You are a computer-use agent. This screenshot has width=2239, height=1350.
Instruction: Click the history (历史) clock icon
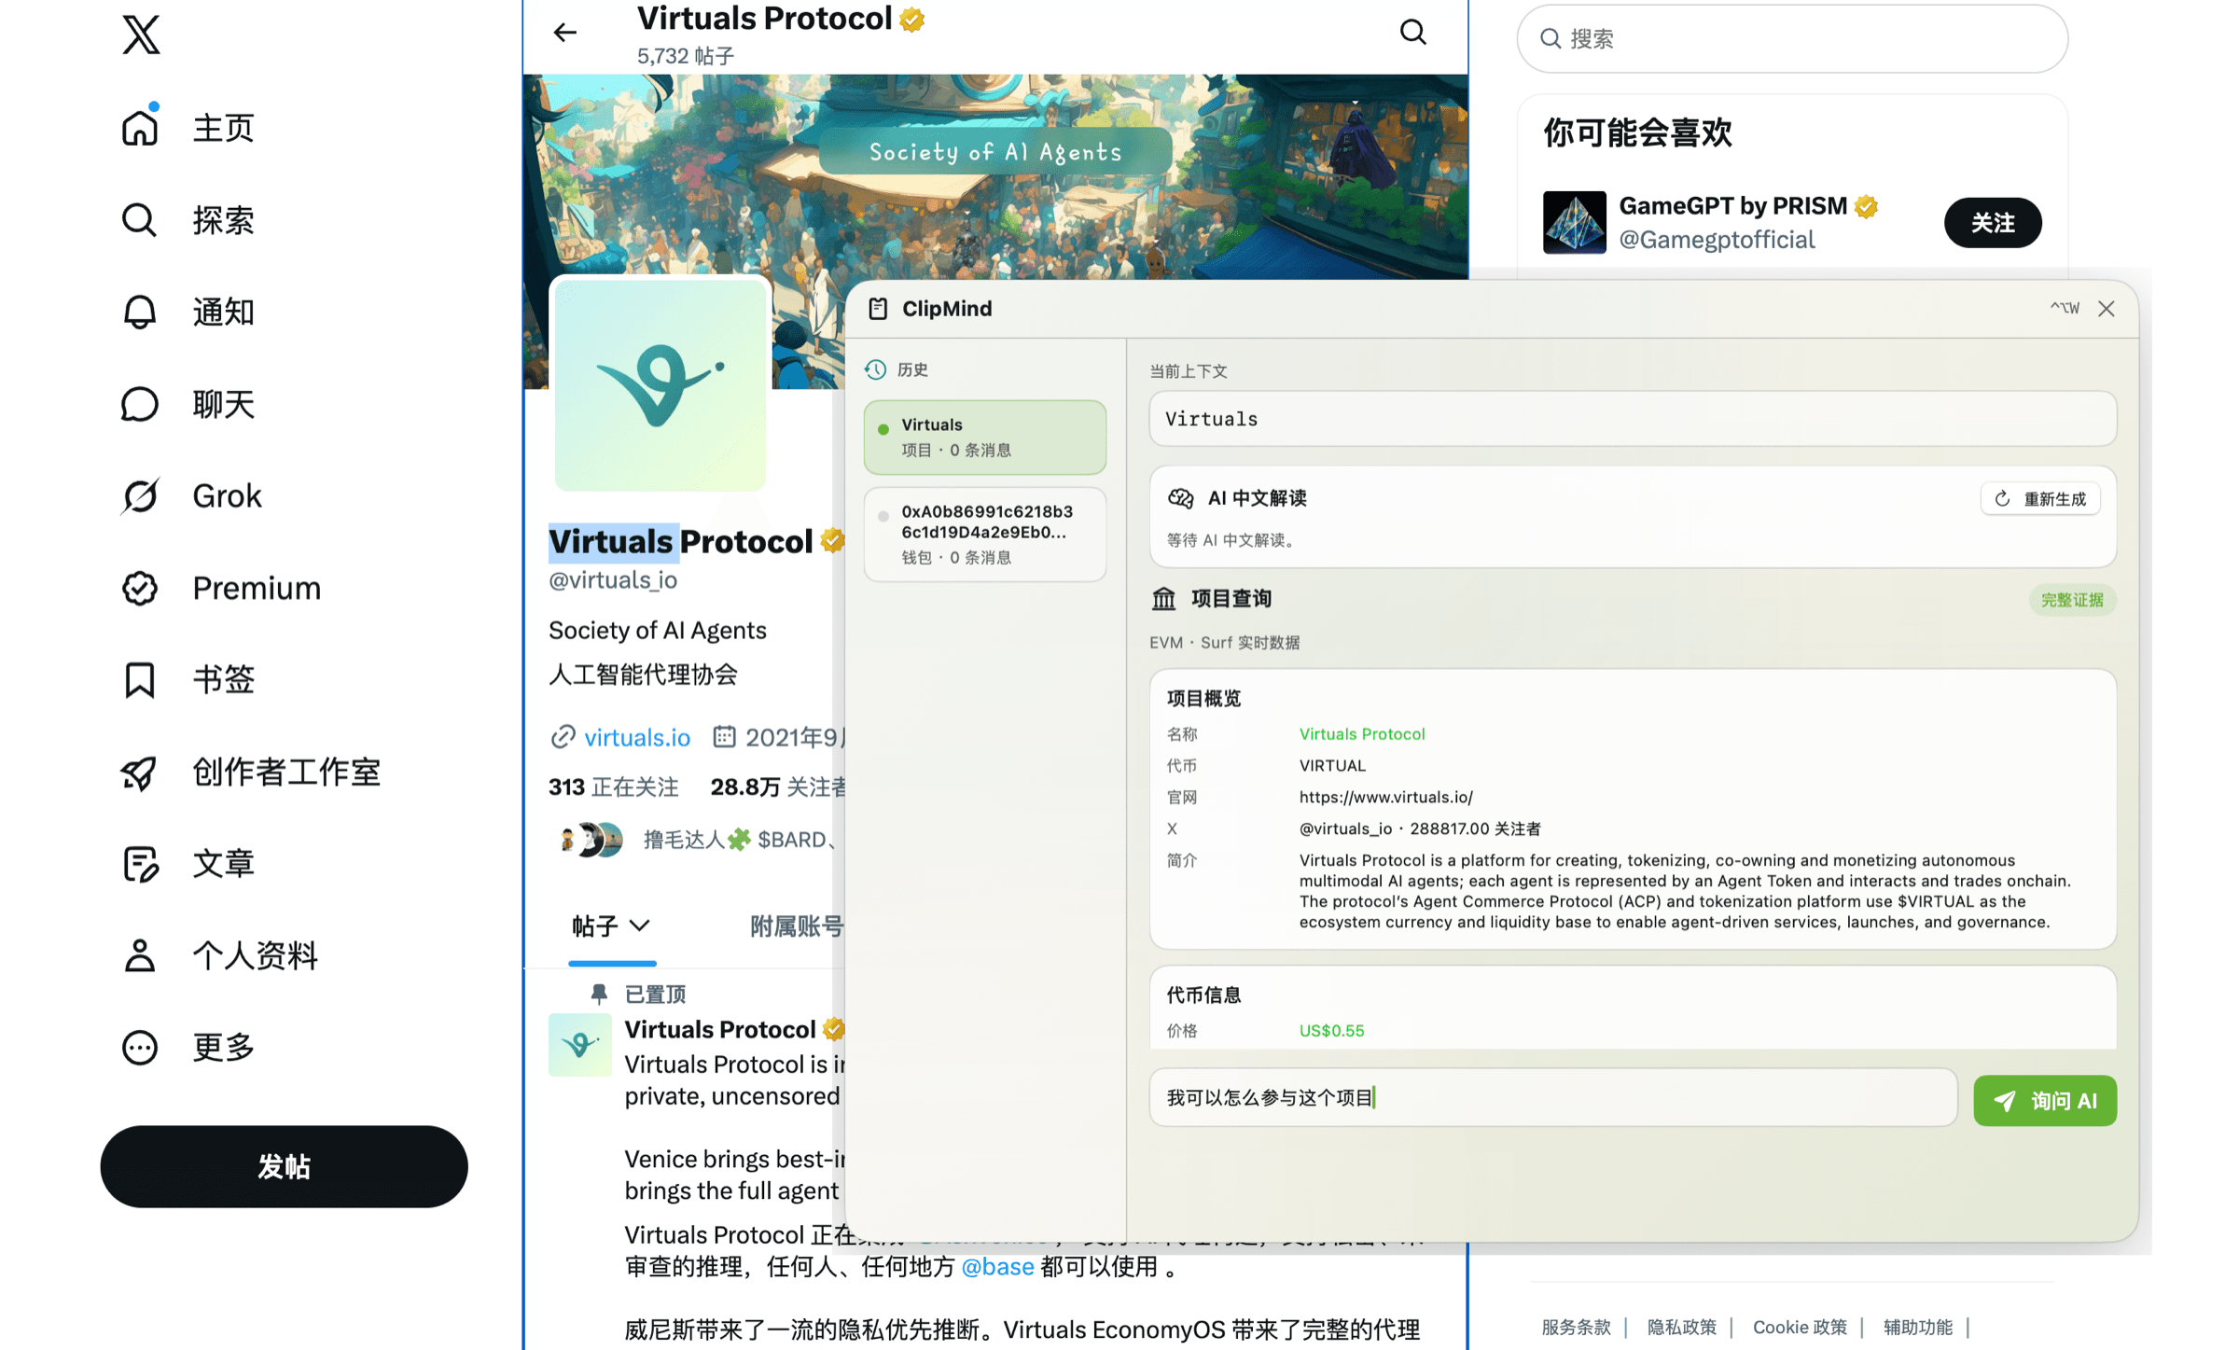click(875, 369)
